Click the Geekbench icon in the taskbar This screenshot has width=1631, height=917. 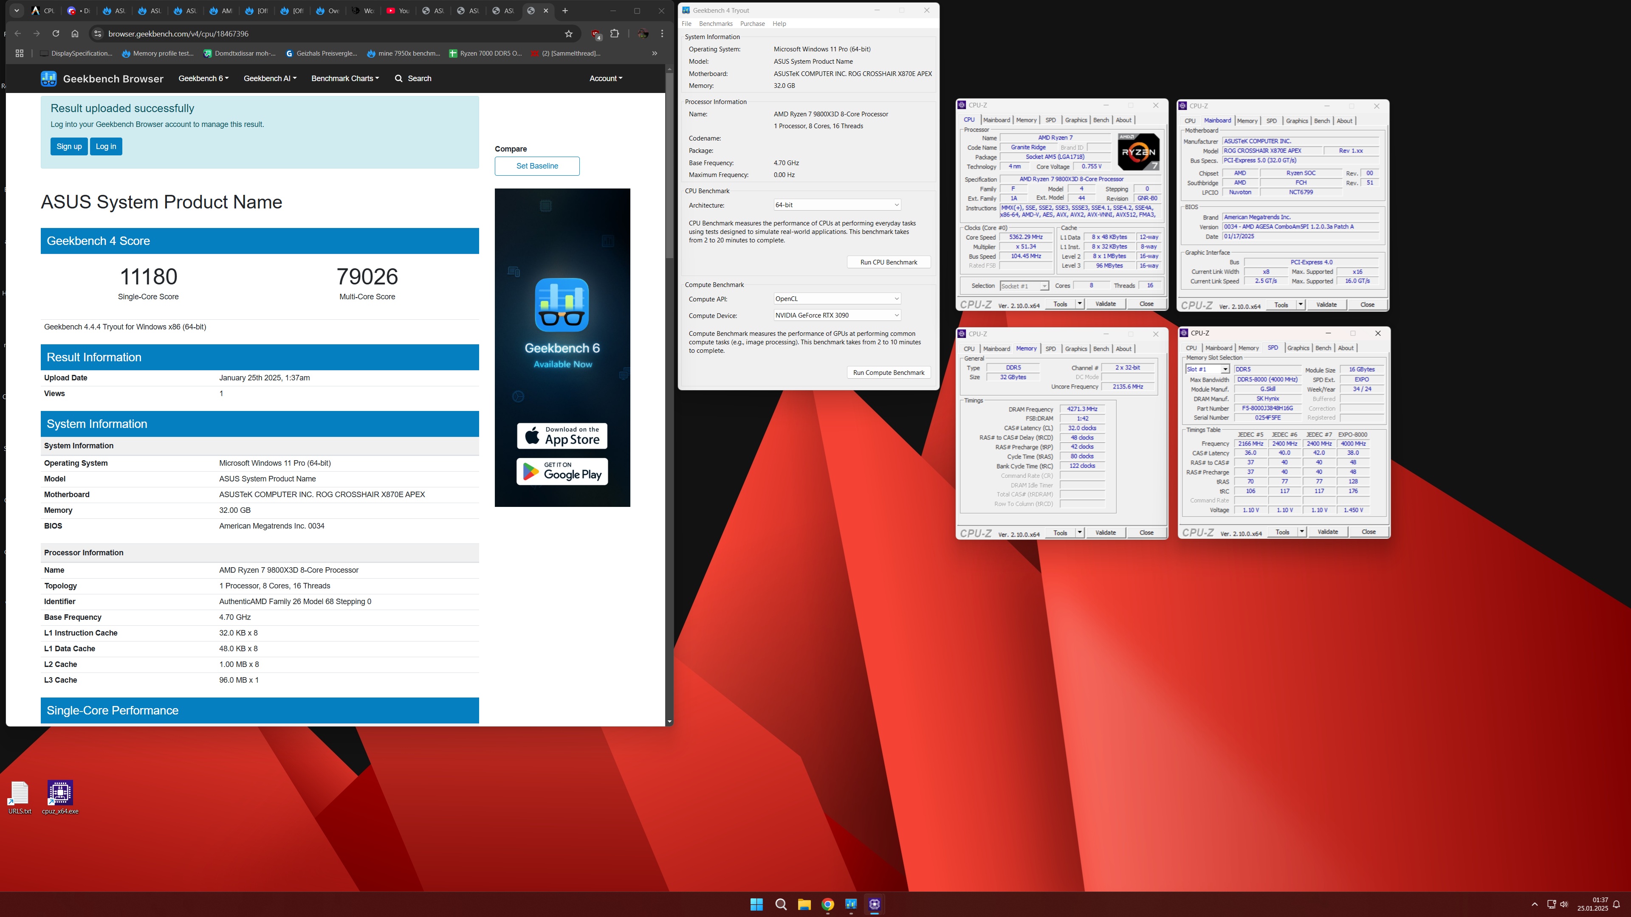(x=850, y=904)
